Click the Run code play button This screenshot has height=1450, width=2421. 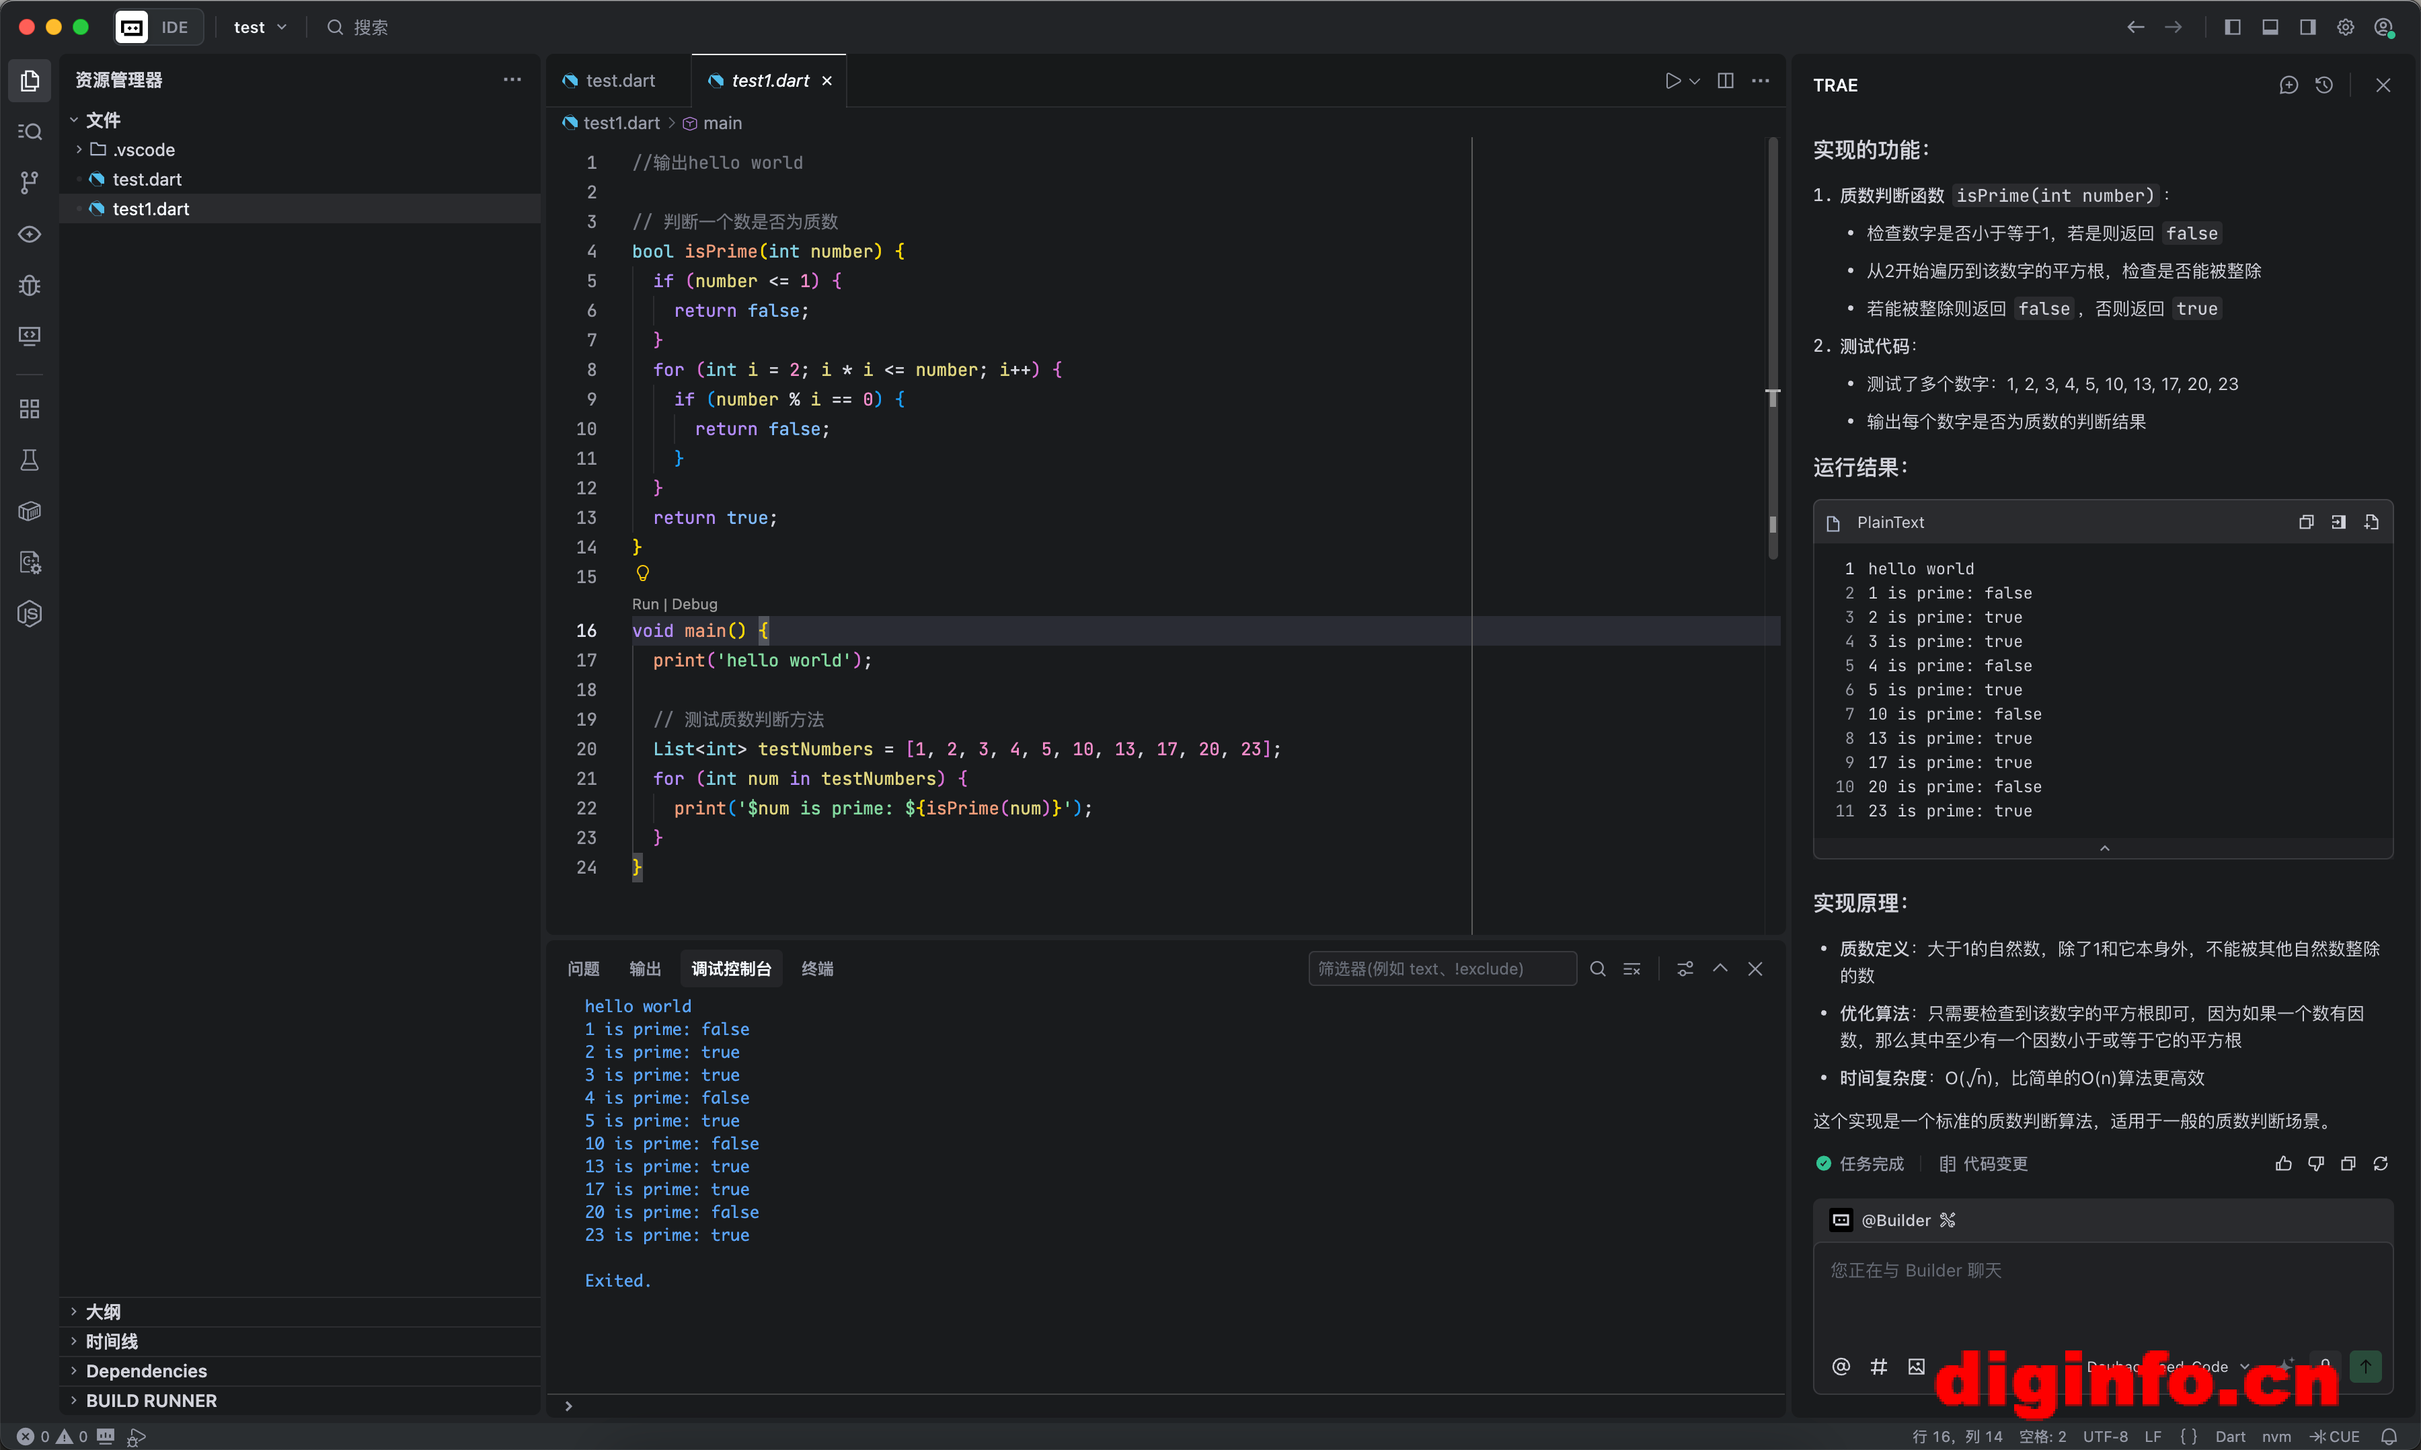tap(1673, 81)
